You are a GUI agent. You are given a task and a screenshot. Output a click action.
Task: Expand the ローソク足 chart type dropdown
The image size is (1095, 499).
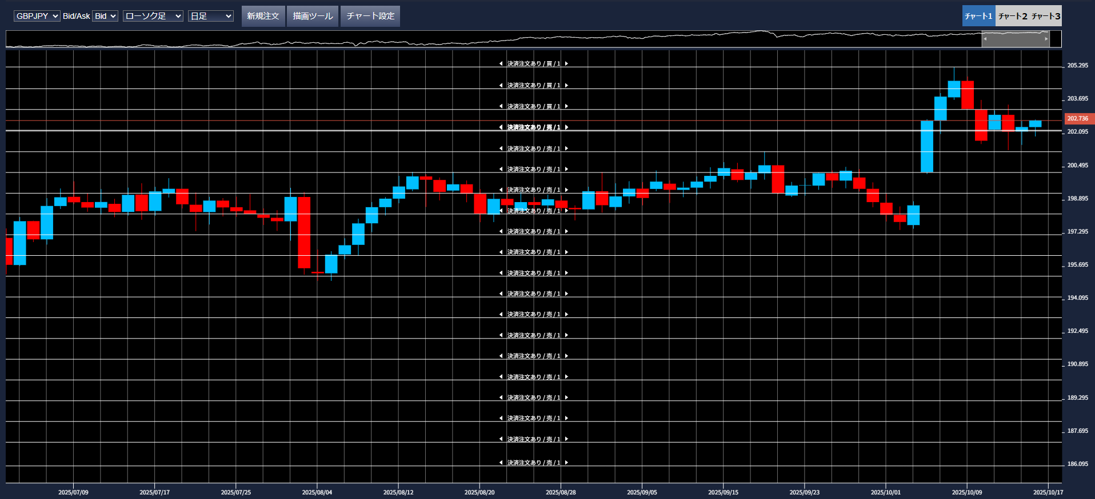pyautogui.click(x=153, y=16)
